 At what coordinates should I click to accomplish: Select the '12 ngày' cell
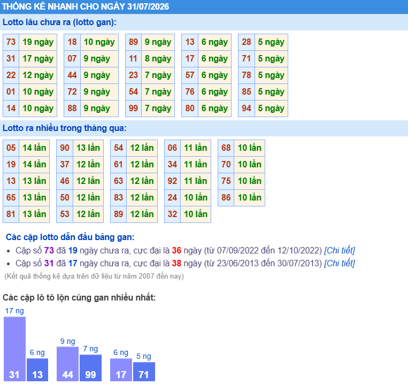coord(38,75)
